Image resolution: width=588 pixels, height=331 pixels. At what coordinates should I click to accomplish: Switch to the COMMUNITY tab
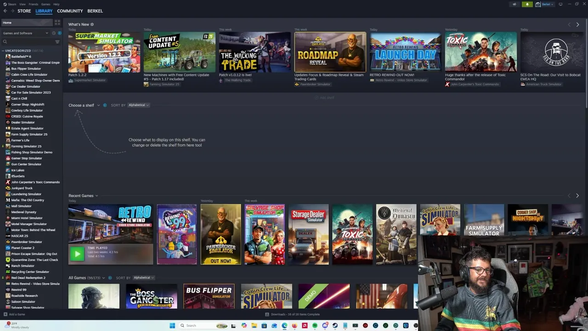pyautogui.click(x=70, y=11)
